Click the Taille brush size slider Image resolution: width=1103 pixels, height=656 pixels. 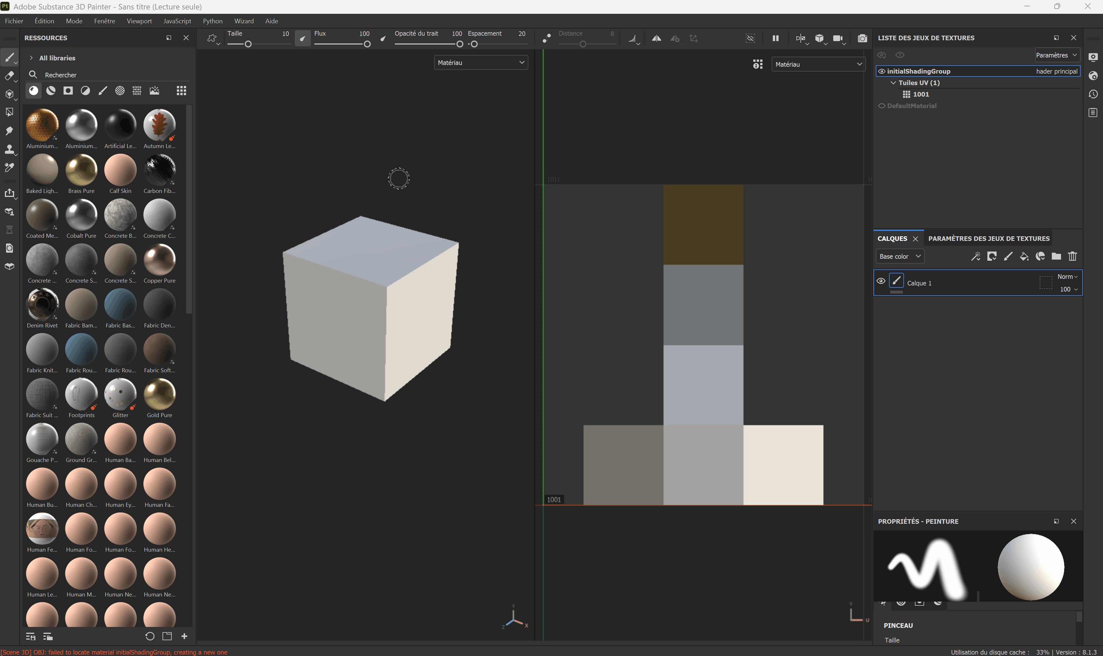click(x=248, y=44)
